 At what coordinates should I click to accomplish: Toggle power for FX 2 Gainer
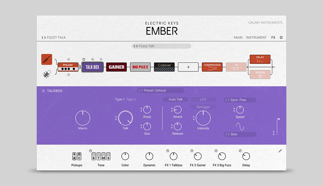(x=192, y=151)
